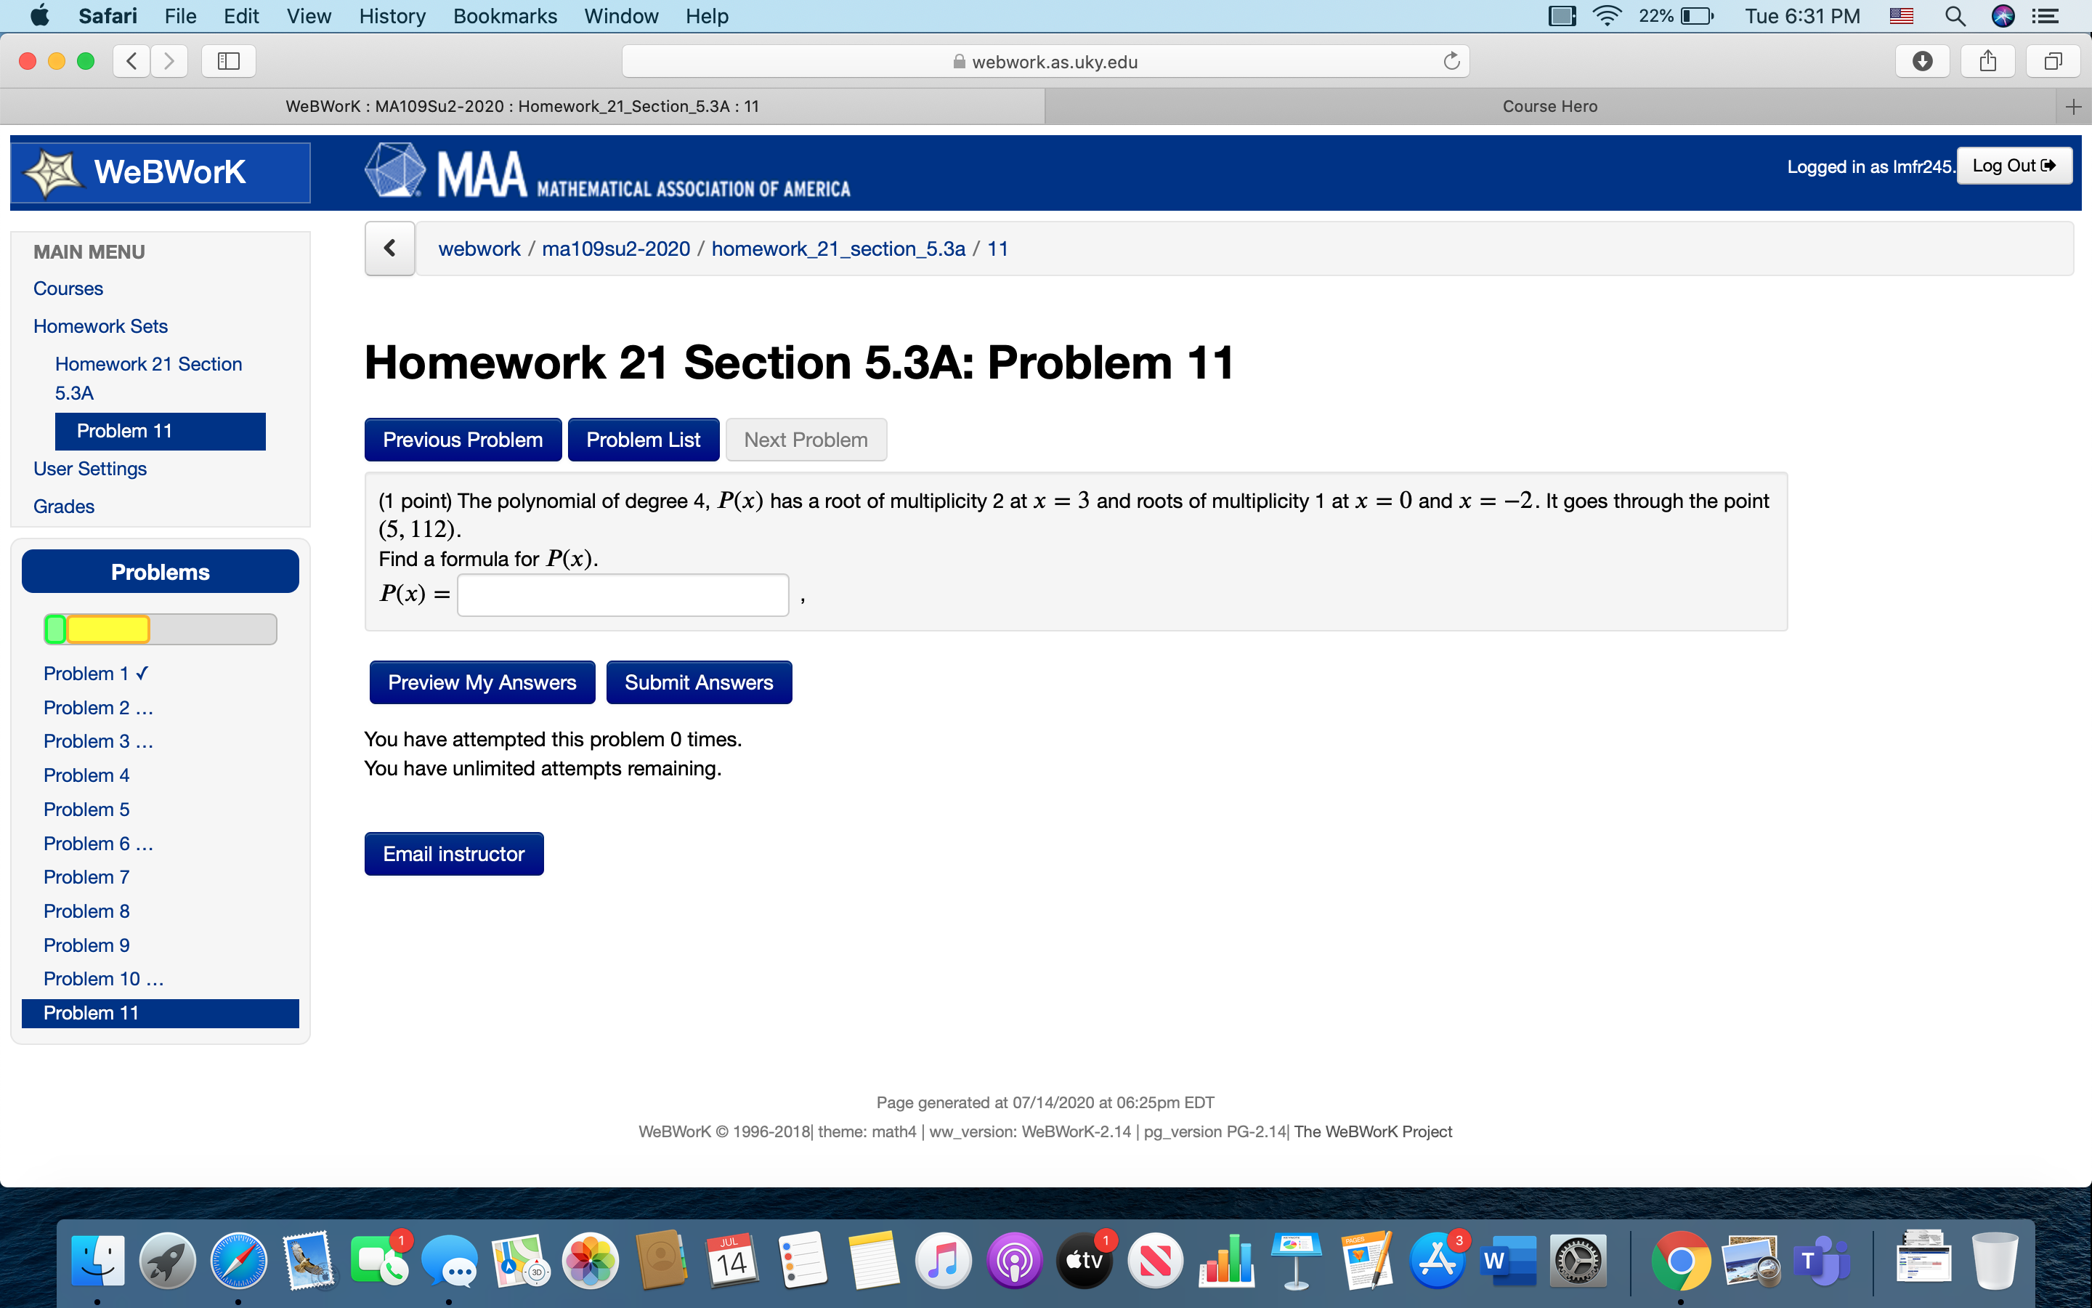The height and width of the screenshot is (1308, 2092).
Task: Open the Bookmarks menu
Action: tap(505, 17)
